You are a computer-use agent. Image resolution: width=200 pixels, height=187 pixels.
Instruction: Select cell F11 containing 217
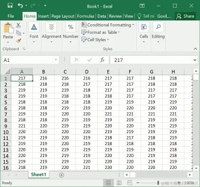(130, 138)
